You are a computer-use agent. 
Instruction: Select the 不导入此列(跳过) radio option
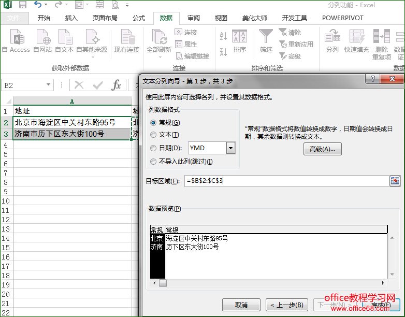coord(153,162)
